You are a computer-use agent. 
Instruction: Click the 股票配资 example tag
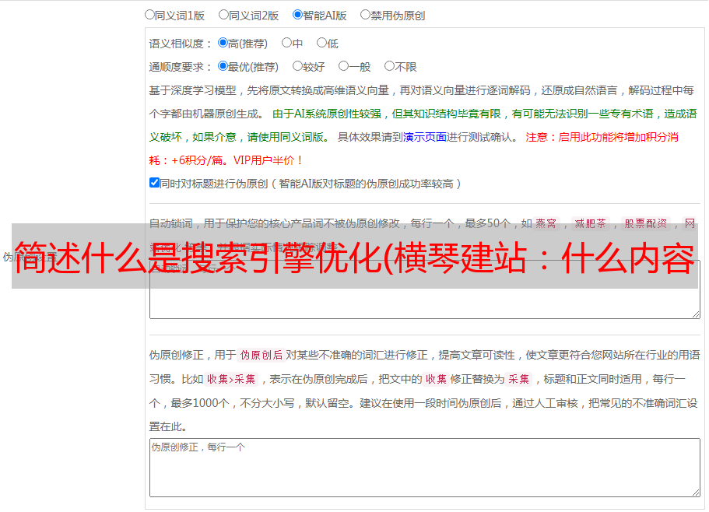[x=646, y=223]
